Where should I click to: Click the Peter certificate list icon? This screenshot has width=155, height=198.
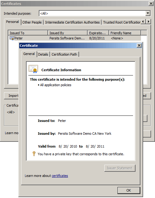[12, 38]
